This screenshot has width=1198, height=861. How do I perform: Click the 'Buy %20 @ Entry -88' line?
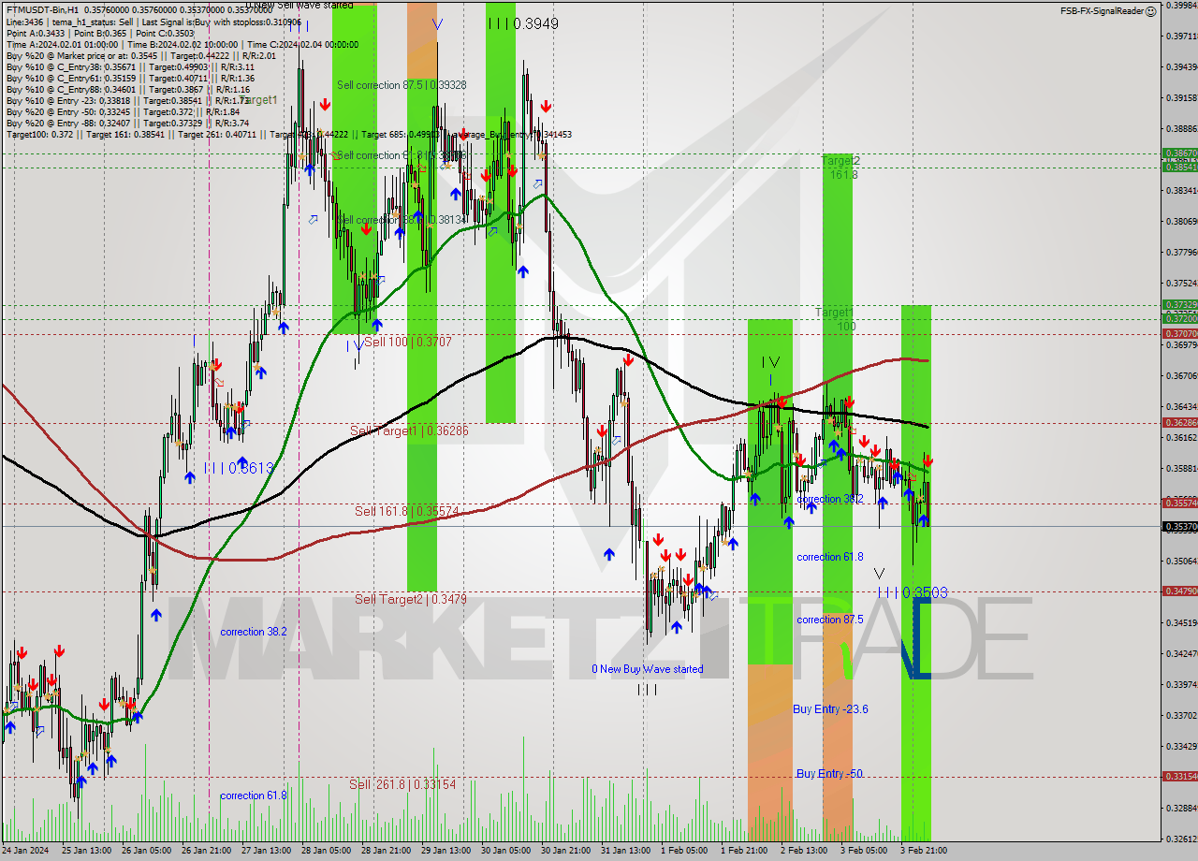point(127,123)
